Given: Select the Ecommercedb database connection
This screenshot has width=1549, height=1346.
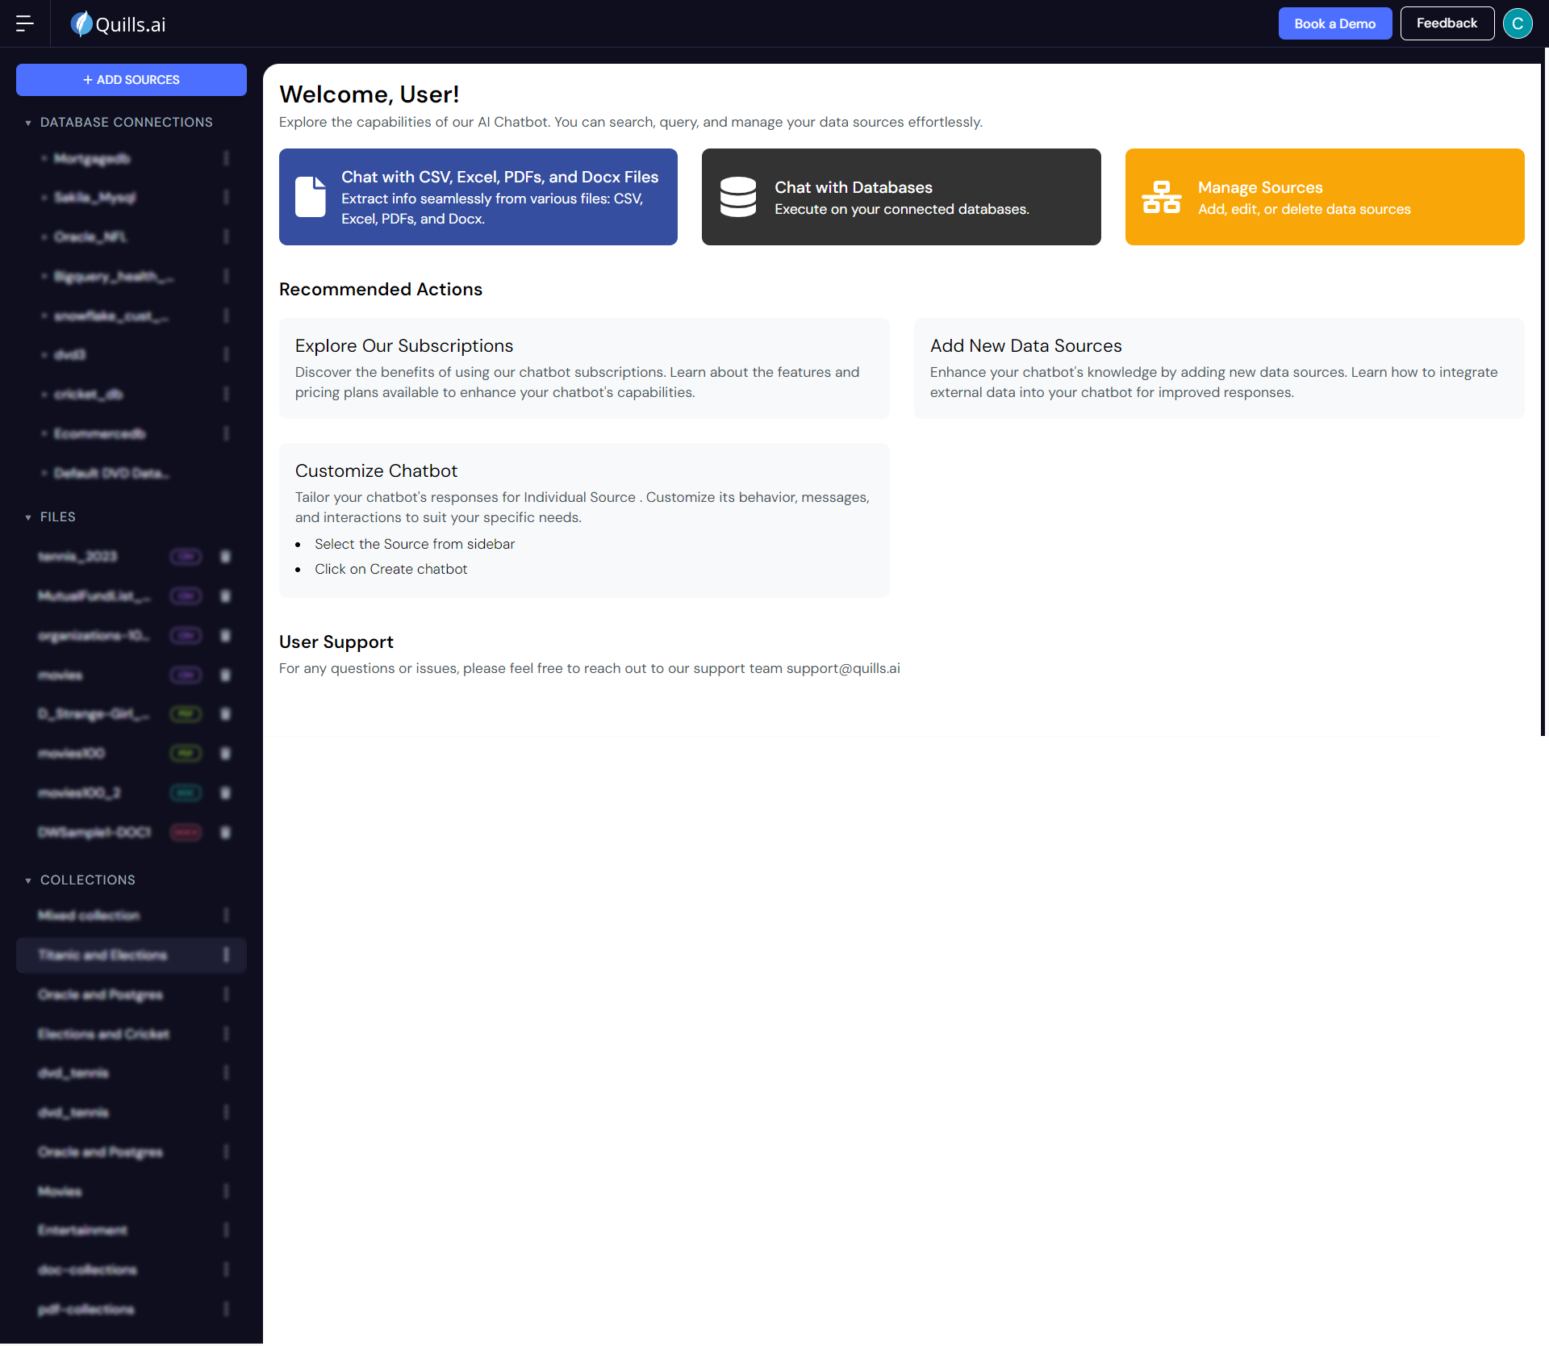Looking at the screenshot, I should 99,433.
